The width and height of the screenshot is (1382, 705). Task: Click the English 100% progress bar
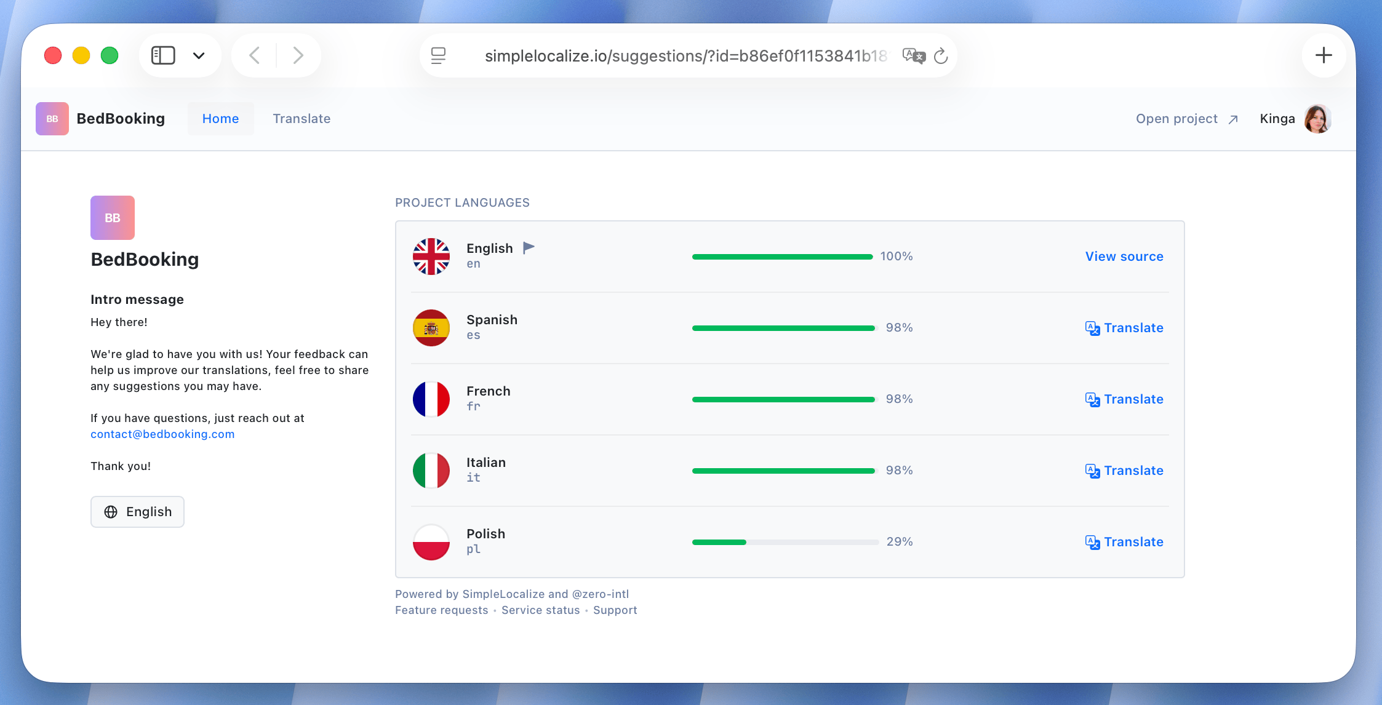[782, 257]
